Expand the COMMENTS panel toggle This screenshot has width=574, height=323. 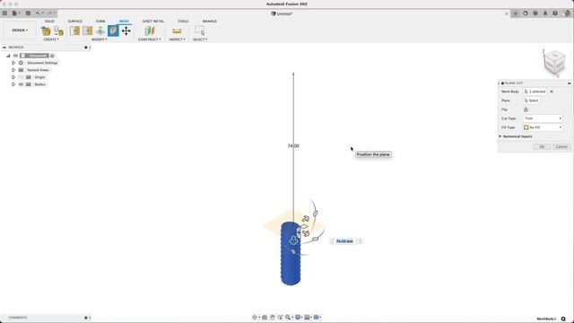point(86,318)
